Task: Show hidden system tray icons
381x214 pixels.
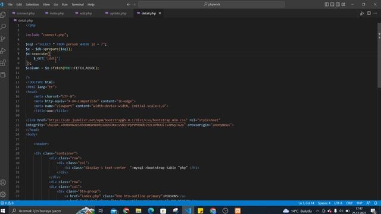Action: [317, 210]
